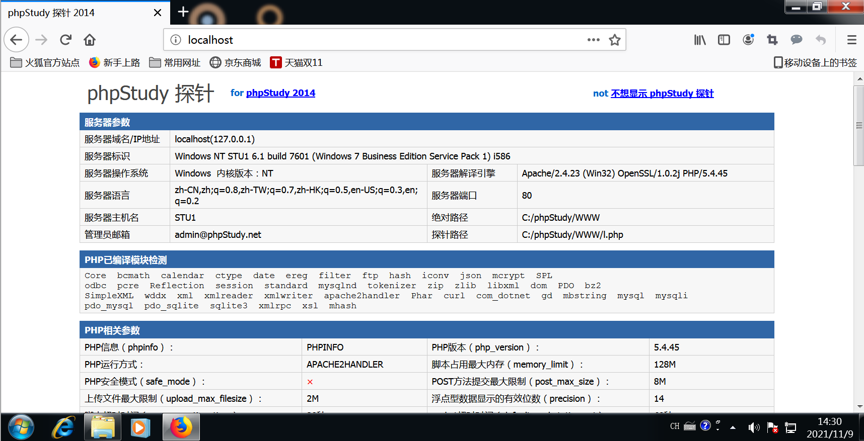The height and width of the screenshot is (441, 864).
Task: Click the page scrollbar up arrow
Action: [859, 78]
